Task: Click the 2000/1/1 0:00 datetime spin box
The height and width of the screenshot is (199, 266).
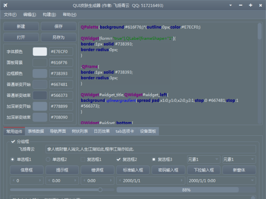Action: pos(221,181)
